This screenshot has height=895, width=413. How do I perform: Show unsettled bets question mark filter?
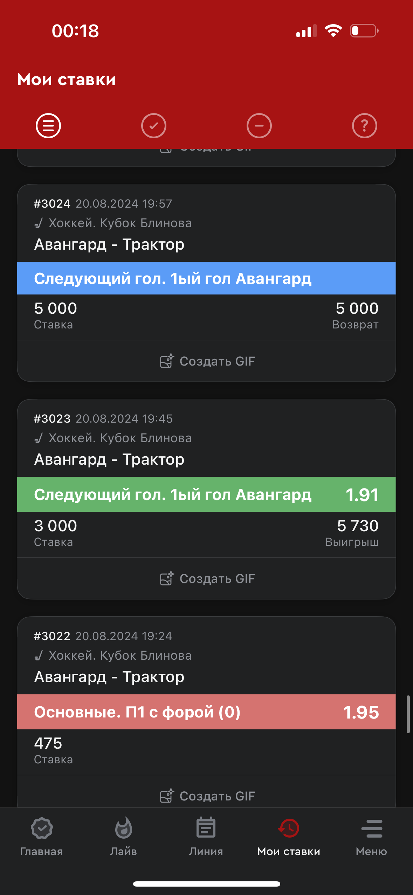pyautogui.click(x=365, y=126)
